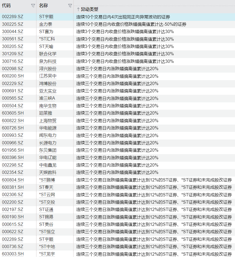Open stock name link 亚太实业
Viewport: 235px width, 257px height.
pyautogui.click(x=48, y=91)
